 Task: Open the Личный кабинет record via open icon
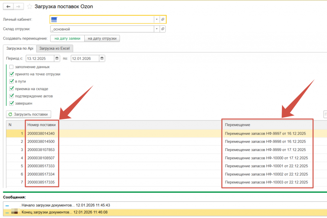pos(163,19)
